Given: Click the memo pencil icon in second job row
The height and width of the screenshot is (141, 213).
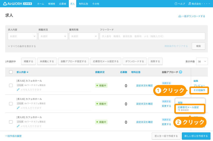Looking at the screenshot, I should (x=18, y=108).
